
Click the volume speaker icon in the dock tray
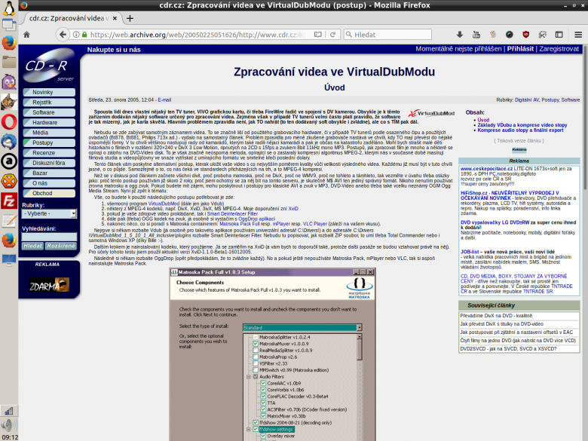coord(9,425)
